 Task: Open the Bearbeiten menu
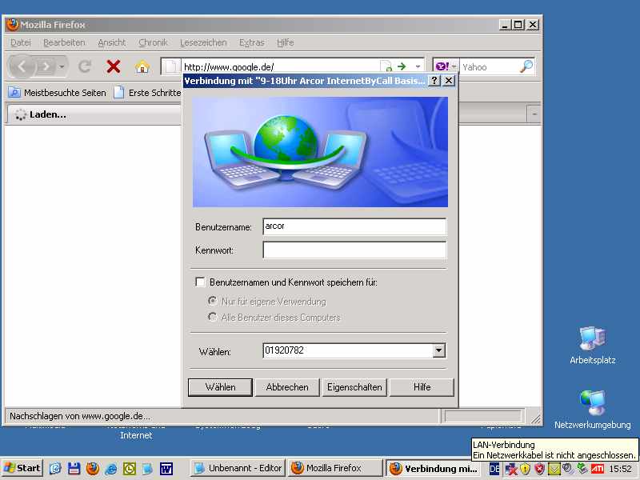tap(64, 42)
